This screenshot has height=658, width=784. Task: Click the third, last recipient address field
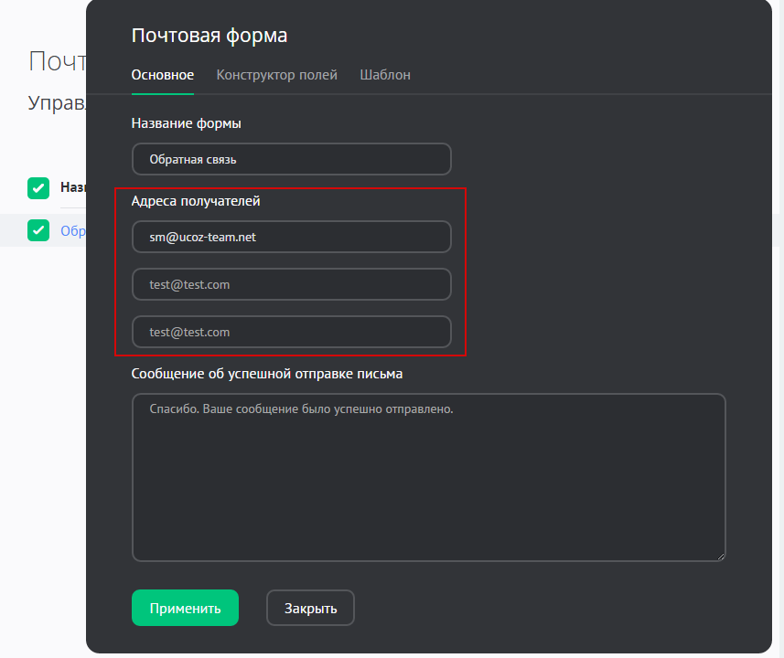point(291,332)
